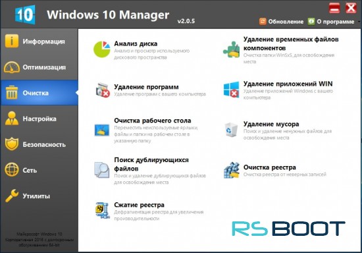Click the Очистка реестра от неверных записей text
Screen dimensions: 362x253
click(x=285, y=175)
